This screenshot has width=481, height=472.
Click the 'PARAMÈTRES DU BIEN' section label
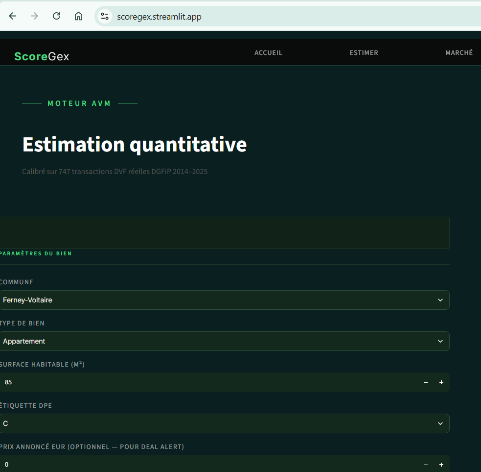tap(36, 253)
